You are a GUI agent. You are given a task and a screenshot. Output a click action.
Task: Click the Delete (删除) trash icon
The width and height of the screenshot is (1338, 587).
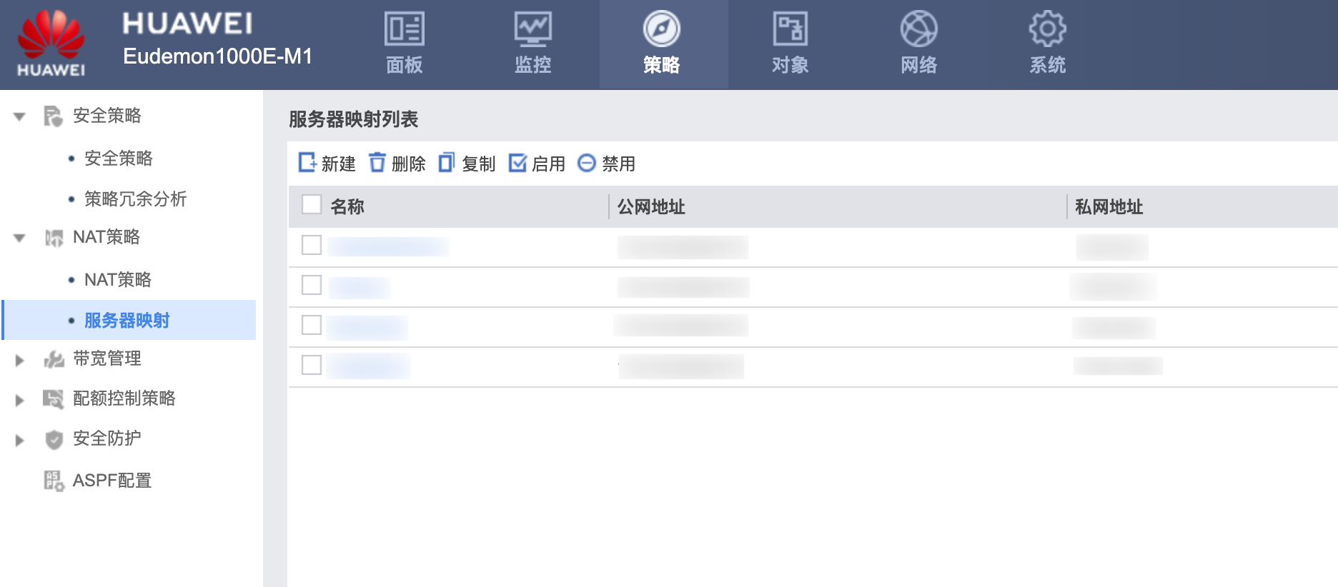point(377,163)
